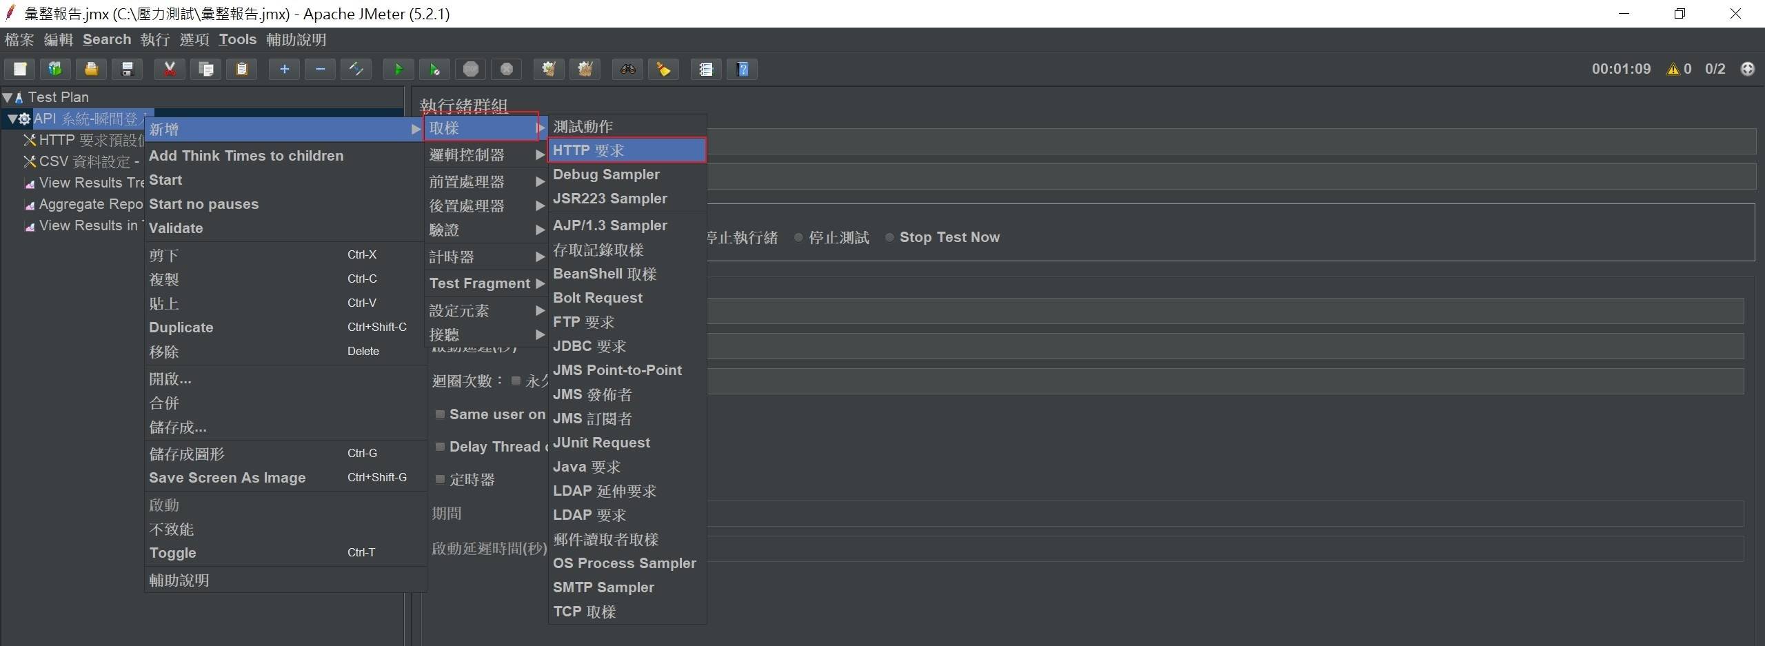Open the 接聽 listener submenu
This screenshot has width=1765, height=646.
pos(486,334)
